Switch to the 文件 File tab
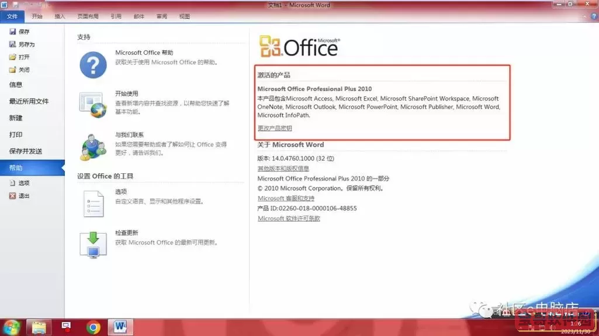 point(12,16)
